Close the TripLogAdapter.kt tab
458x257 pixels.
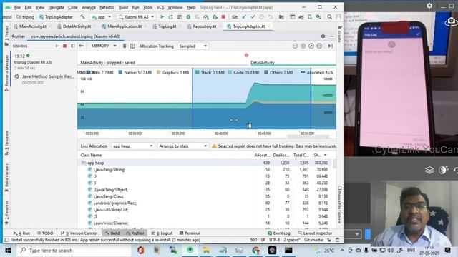pos(268,26)
